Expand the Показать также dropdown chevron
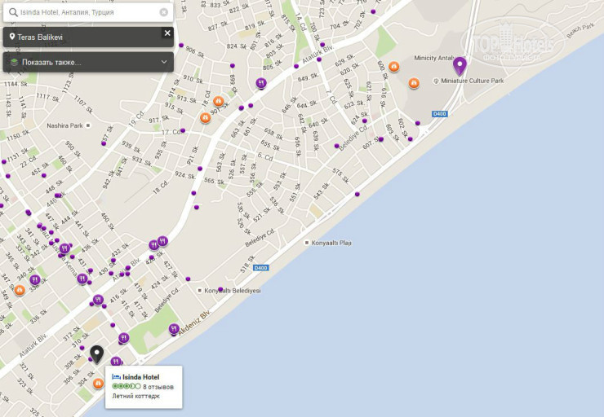 click(x=164, y=62)
